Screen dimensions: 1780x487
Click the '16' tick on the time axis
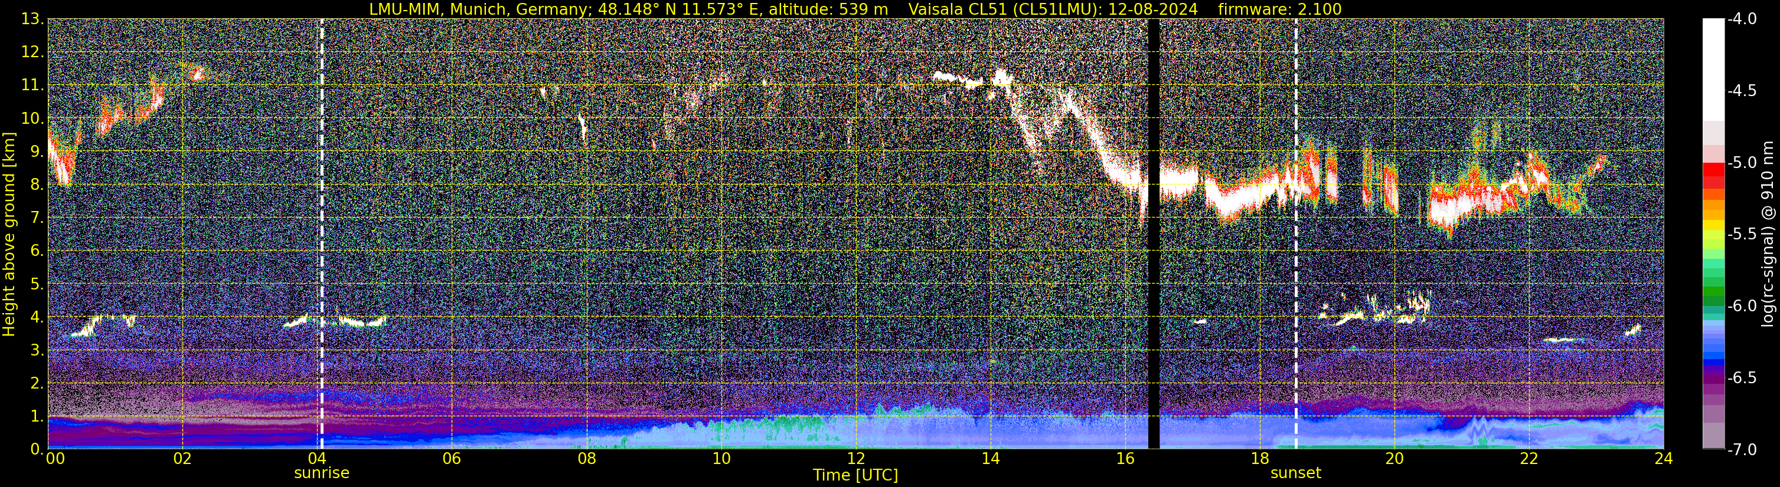tap(1125, 458)
